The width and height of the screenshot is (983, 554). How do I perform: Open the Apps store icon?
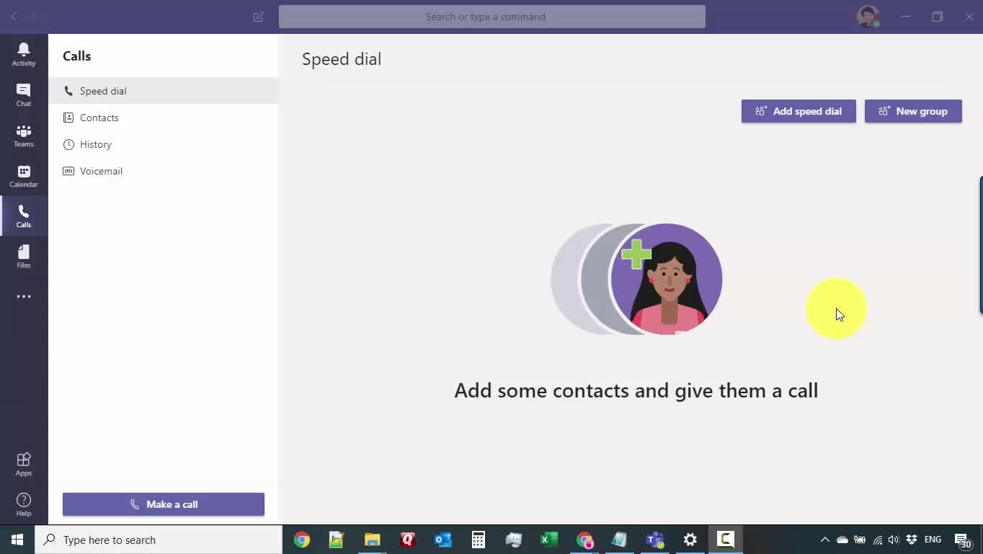pos(24,464)
